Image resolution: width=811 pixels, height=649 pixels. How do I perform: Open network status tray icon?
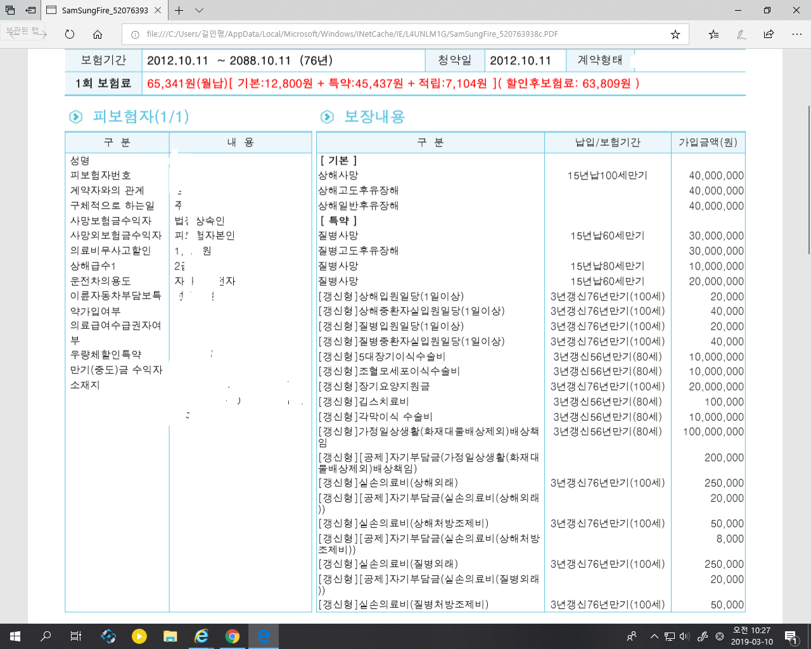coord(669,636)
